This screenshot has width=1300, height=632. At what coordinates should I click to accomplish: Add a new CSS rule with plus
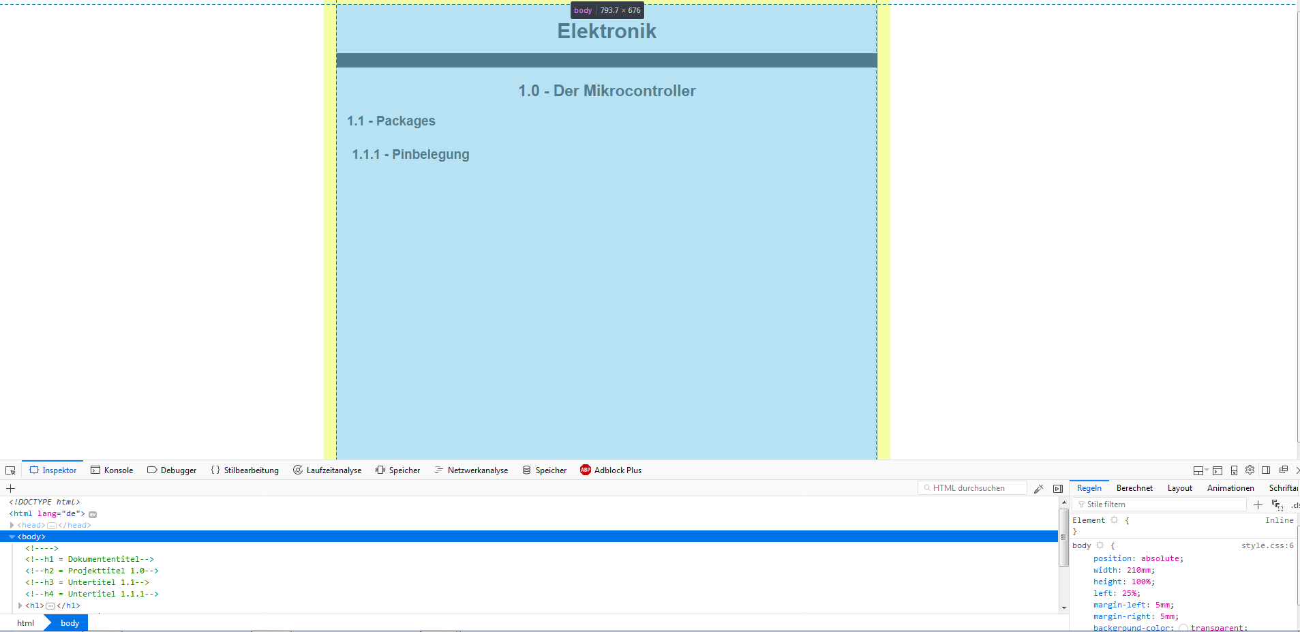pos(1258,505)
